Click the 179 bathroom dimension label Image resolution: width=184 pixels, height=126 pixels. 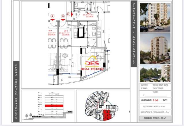tap(90, 25)
